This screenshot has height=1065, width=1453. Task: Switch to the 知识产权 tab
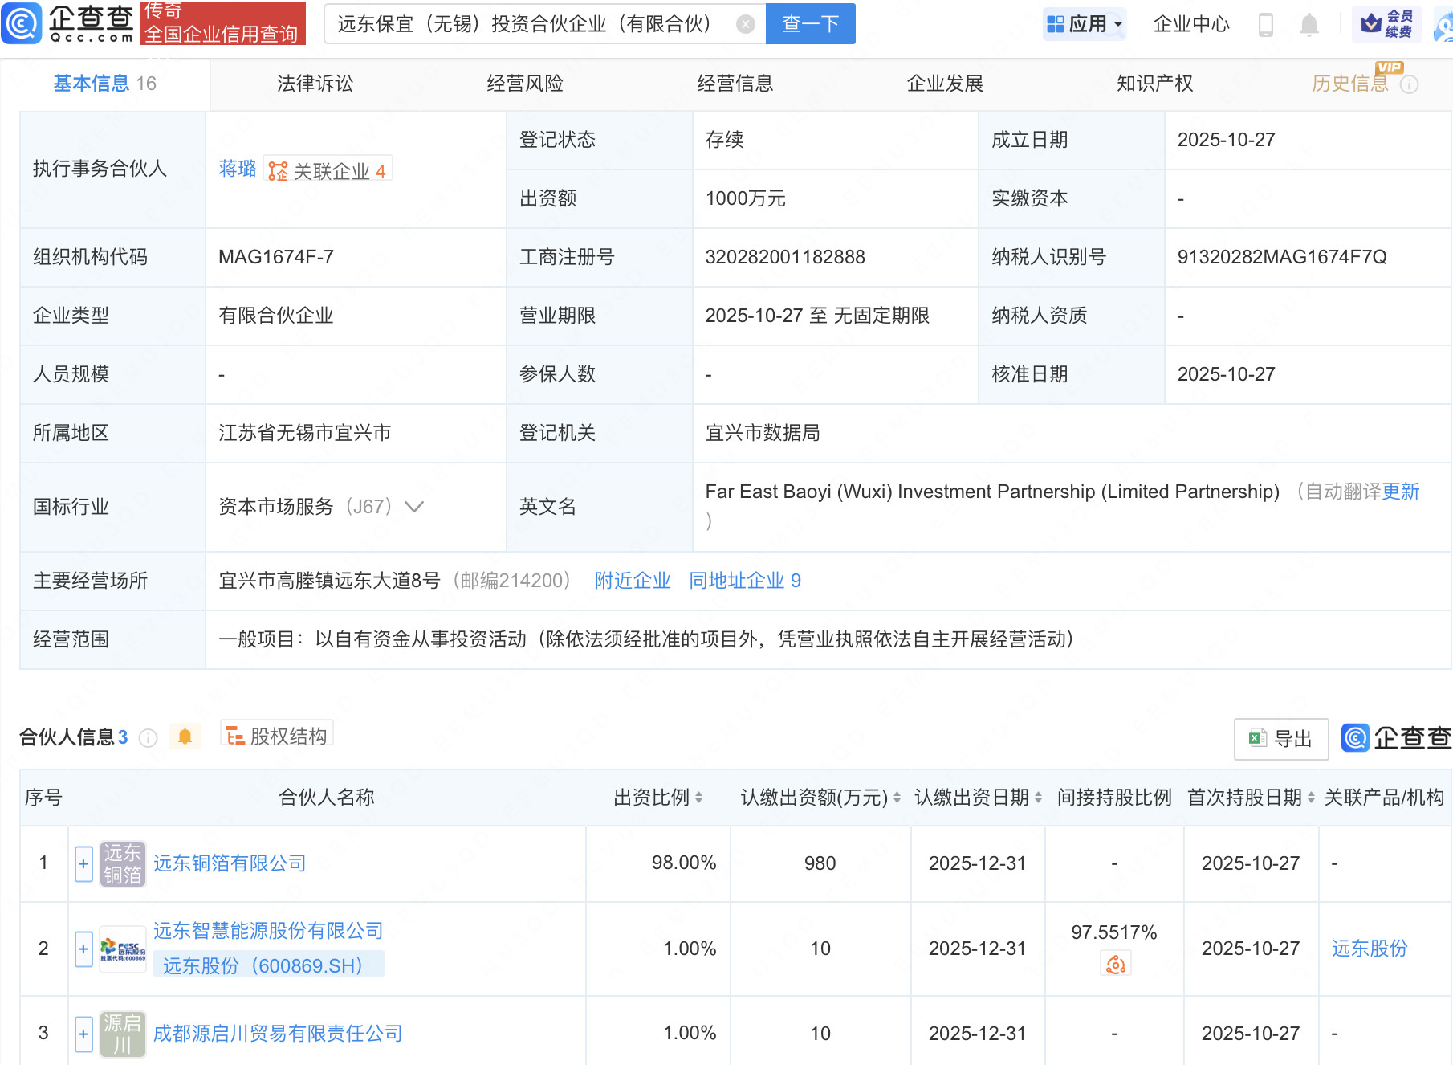(x=1154, y=84)
